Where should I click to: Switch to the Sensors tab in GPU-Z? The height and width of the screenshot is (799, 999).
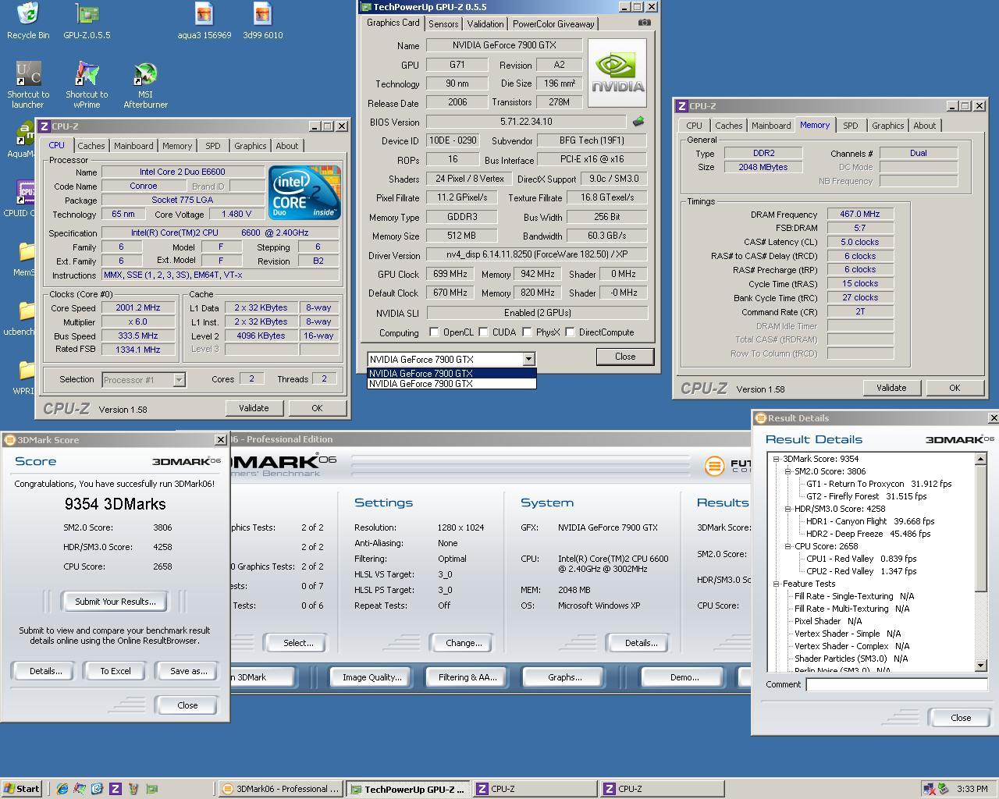(443, 24)
